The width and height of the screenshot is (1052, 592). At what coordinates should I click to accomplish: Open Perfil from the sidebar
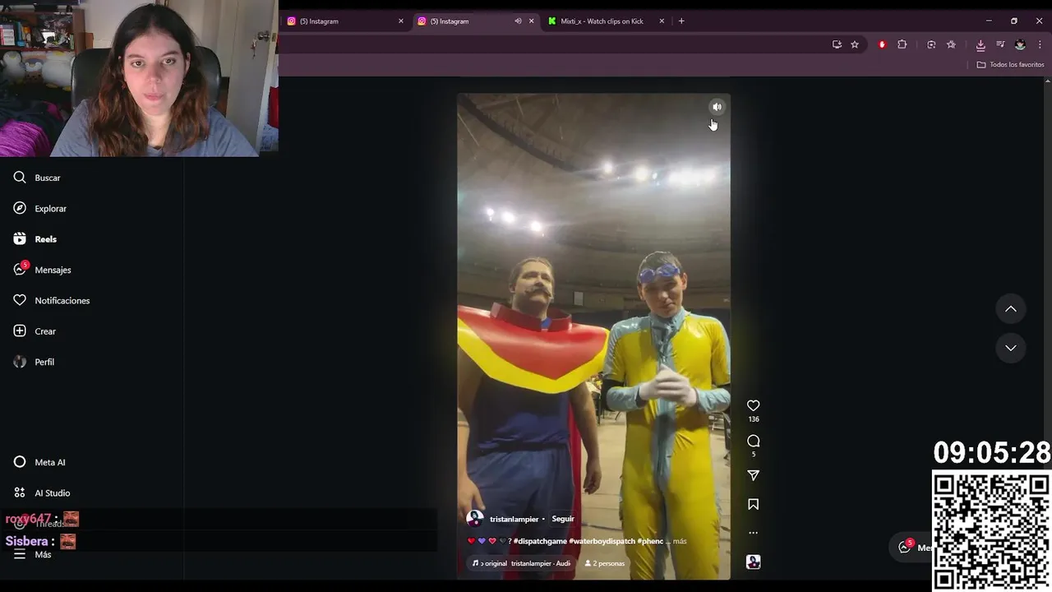34,362
